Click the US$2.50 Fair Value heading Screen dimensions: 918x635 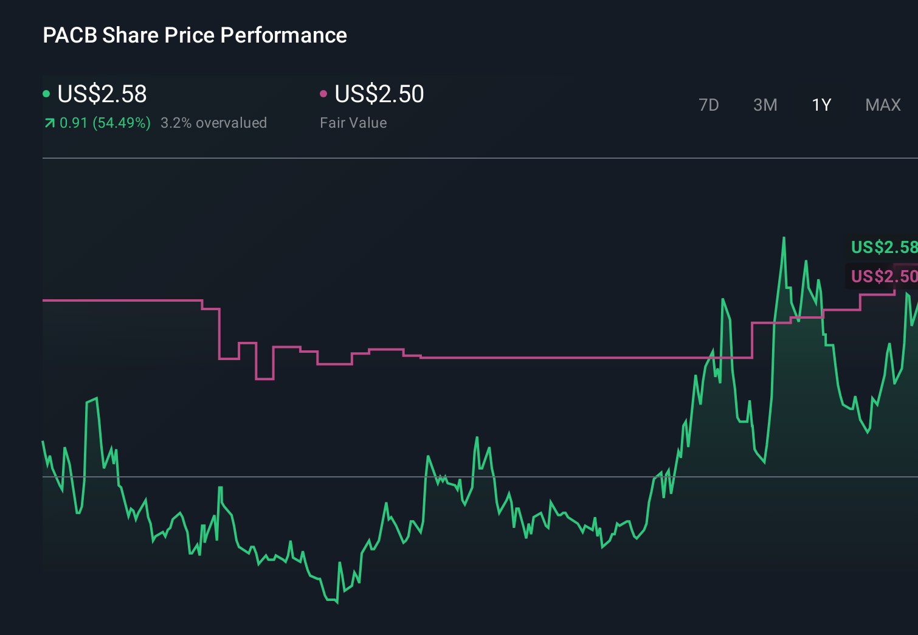pos(379,94)
